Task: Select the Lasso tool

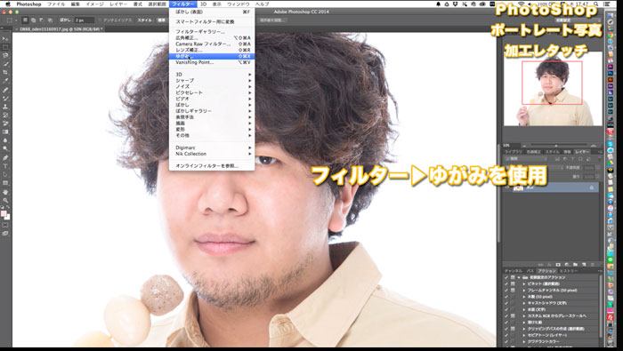Action: tap(5, 56)
